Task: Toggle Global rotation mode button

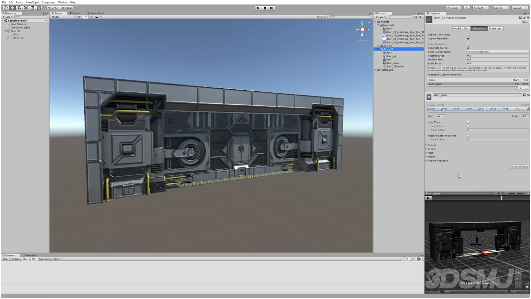Action: 67,8
